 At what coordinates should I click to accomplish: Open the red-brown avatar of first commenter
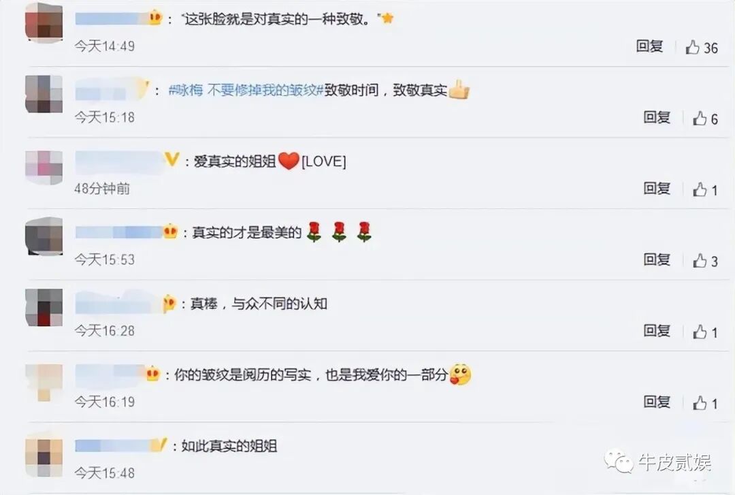[x=44, y=22]
